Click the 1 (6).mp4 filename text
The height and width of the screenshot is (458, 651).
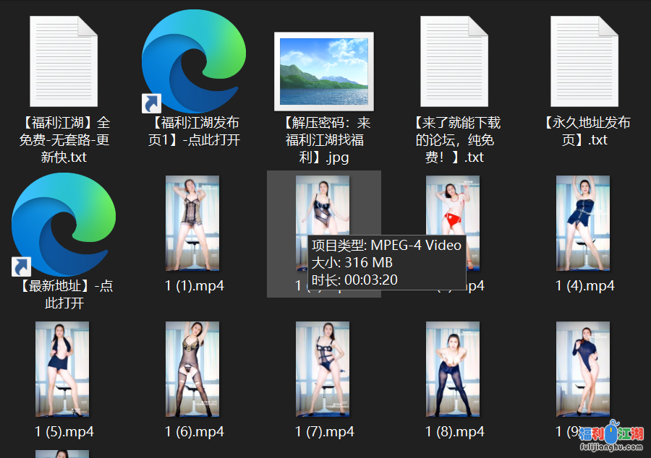click(194, 432)
